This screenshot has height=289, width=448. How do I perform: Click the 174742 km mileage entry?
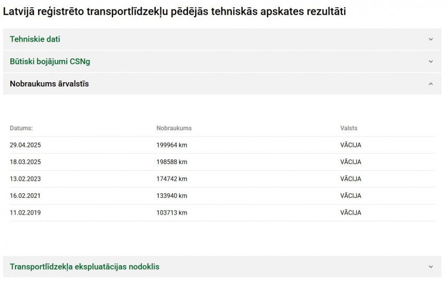(172, 179)
